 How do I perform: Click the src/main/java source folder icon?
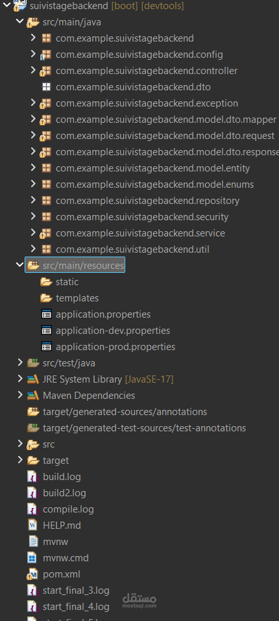(x=33, y=23)
